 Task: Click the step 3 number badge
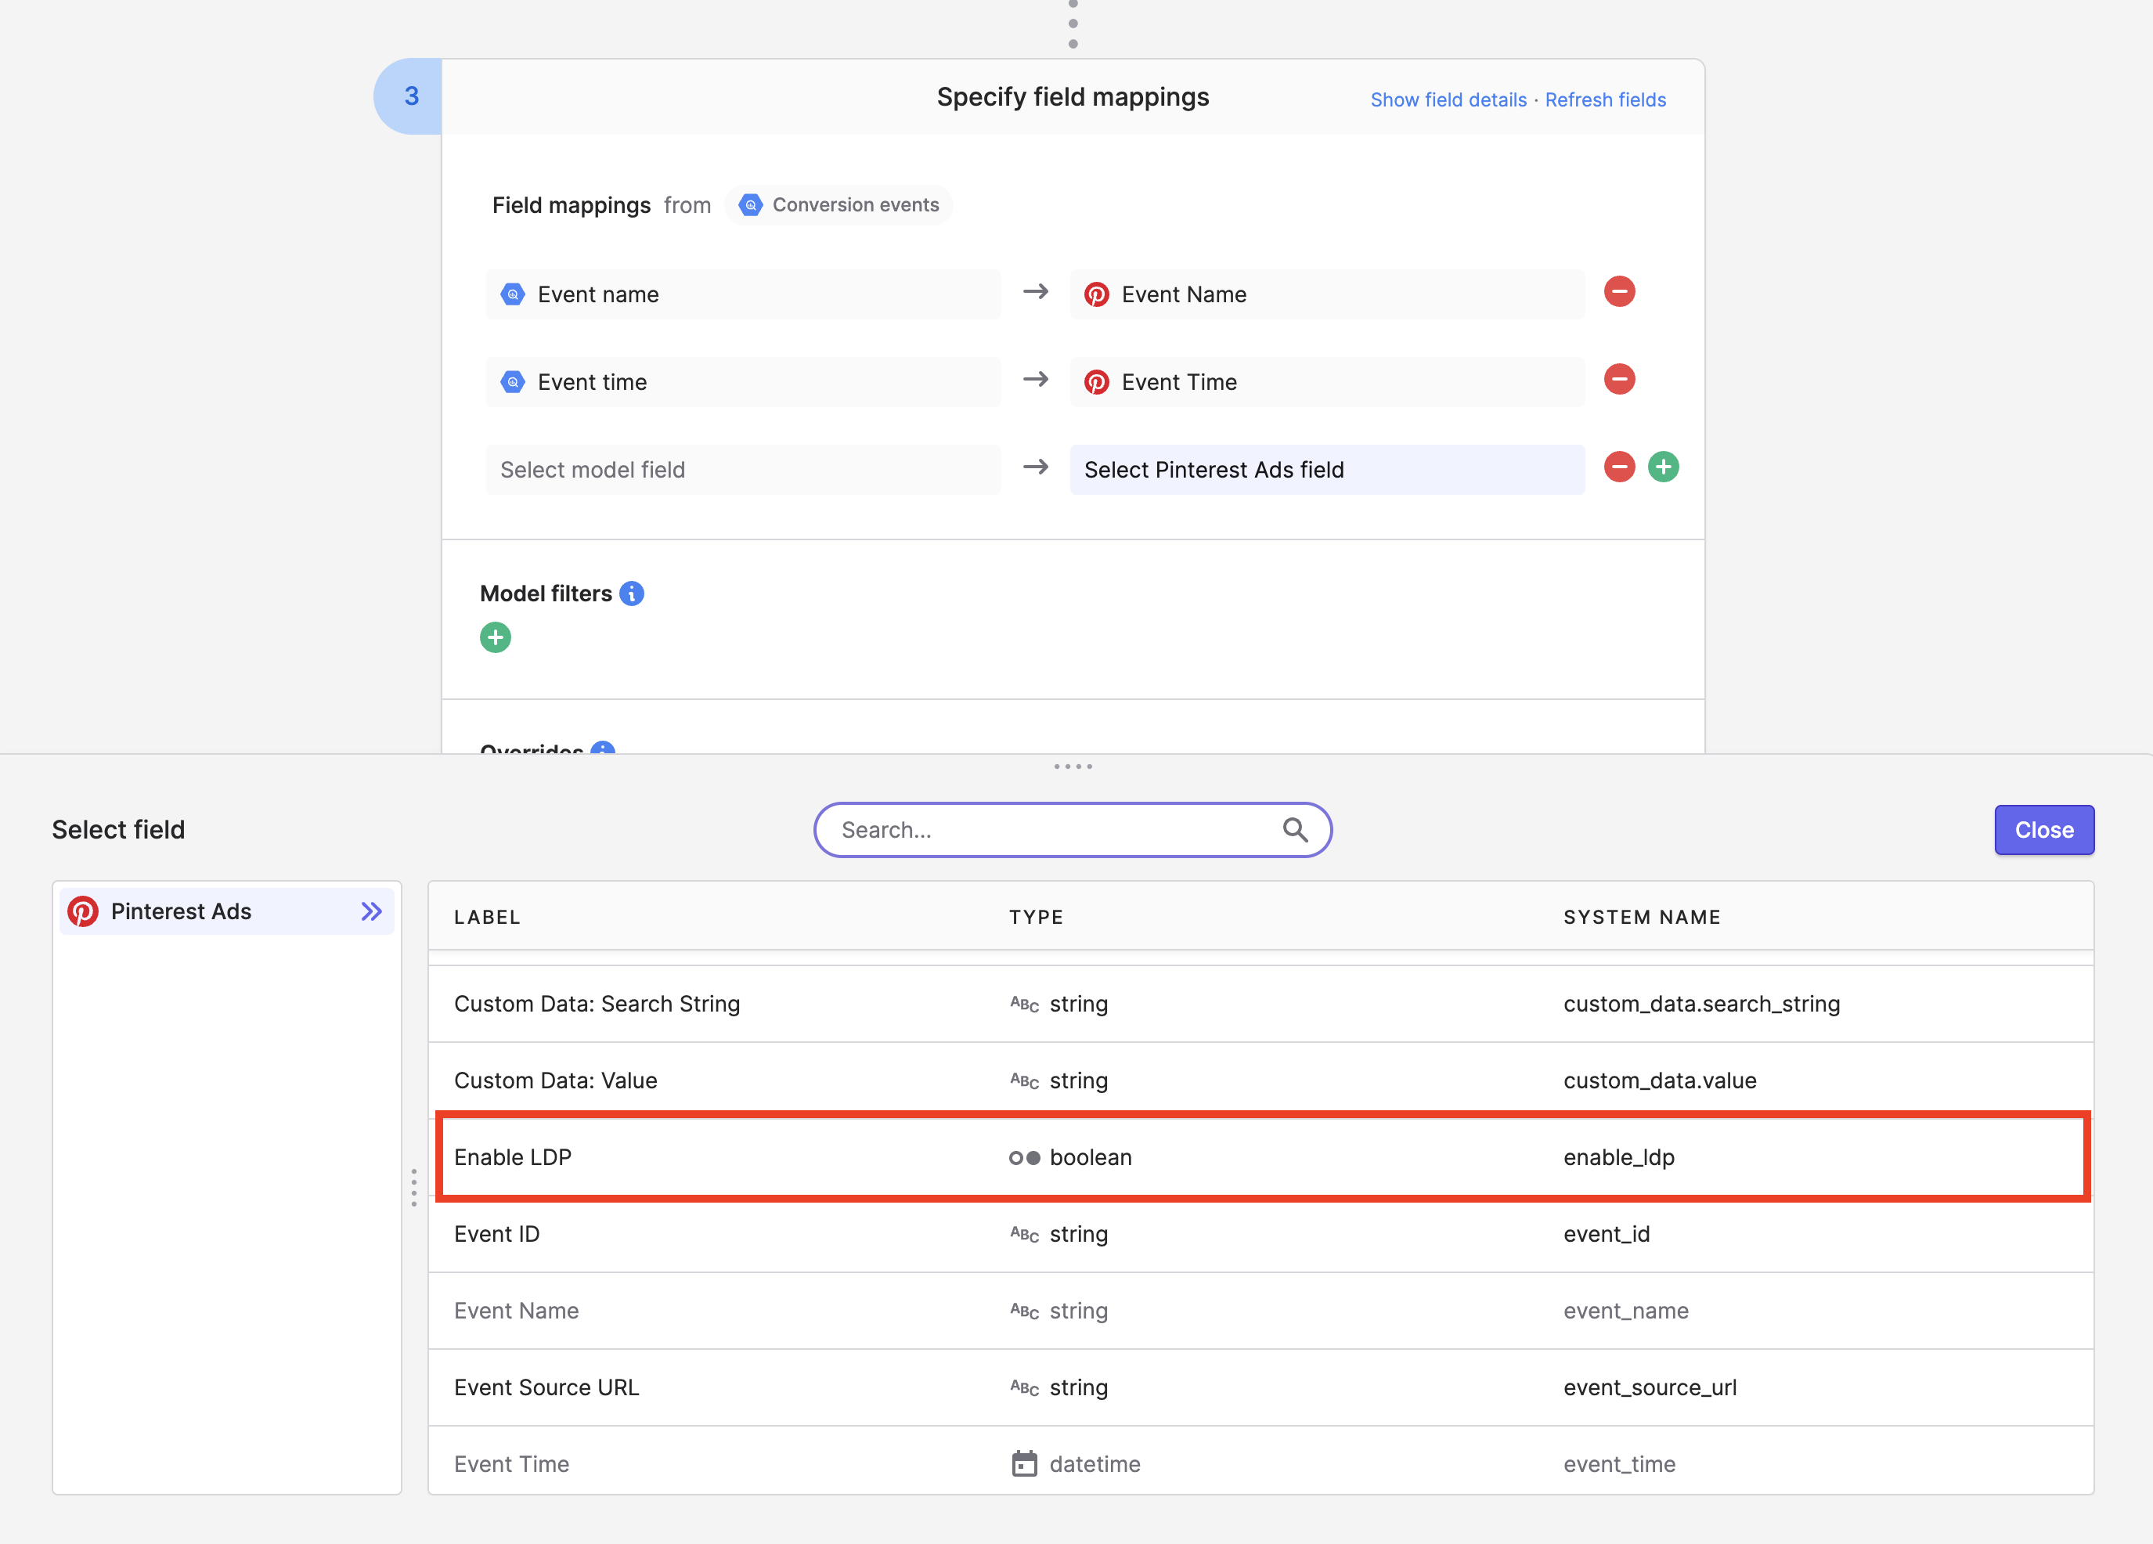pos(409,96)
